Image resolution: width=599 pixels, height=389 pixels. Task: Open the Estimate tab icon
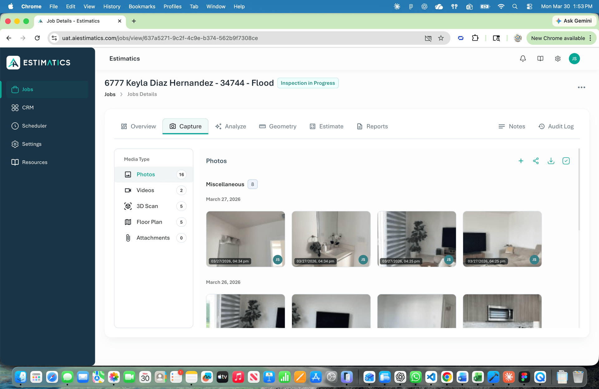(313, 126)
